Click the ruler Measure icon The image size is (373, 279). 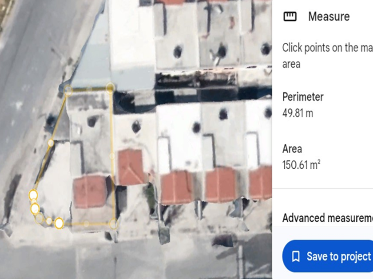click(290, 17)
